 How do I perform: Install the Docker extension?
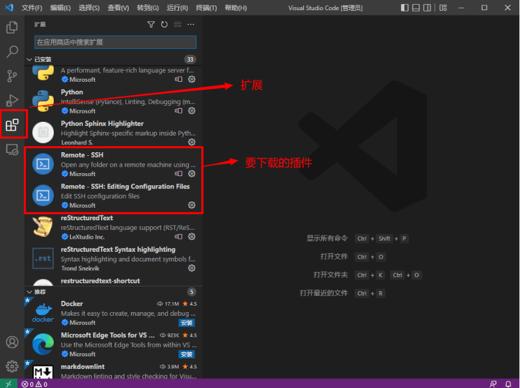(187, 323)
